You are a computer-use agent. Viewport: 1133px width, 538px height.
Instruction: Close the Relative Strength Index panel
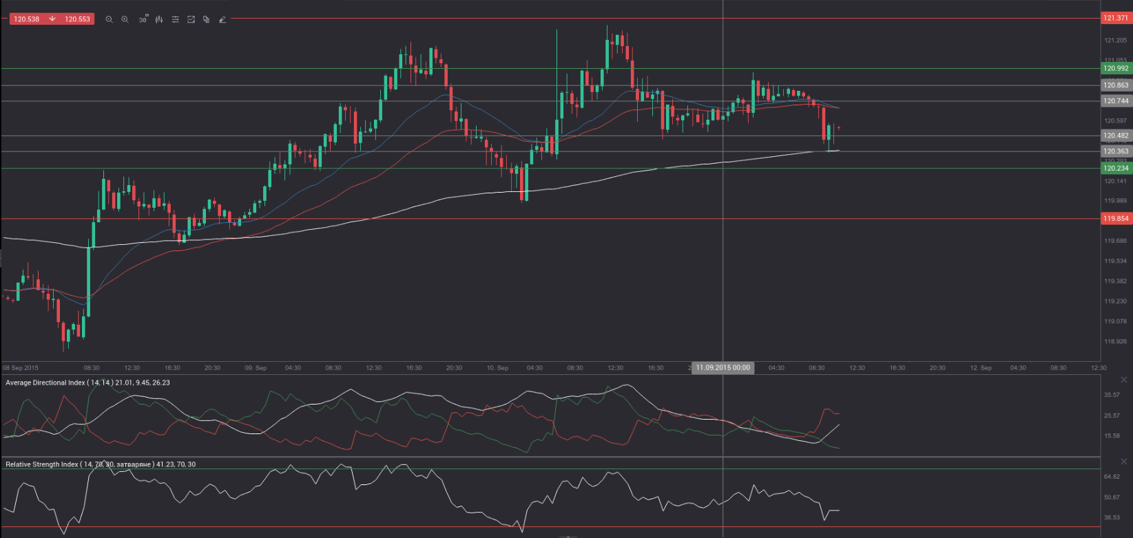1123,462
